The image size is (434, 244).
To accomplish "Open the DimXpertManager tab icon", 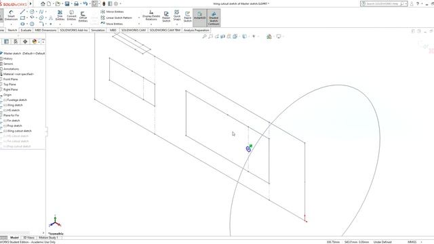I will coord(25,41).
